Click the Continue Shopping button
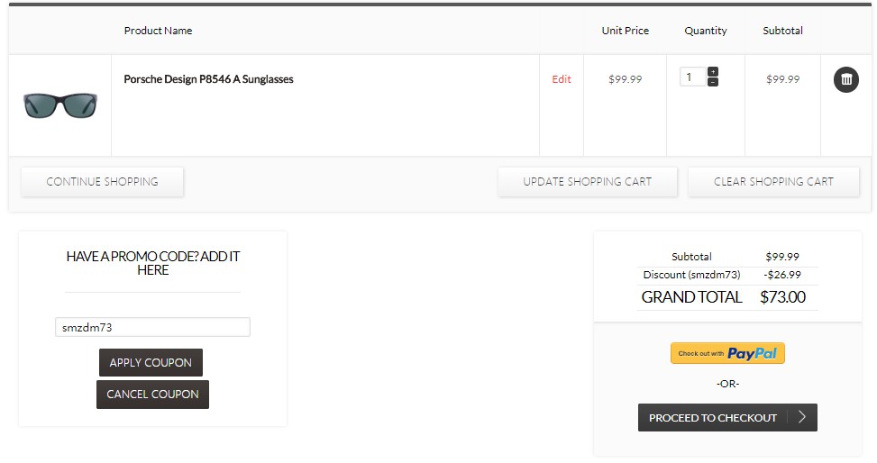877x463 pixels. 103,182
